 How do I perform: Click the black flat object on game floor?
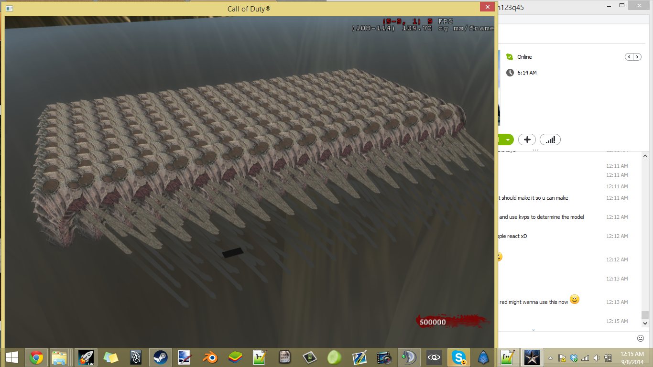coord(233,252)
